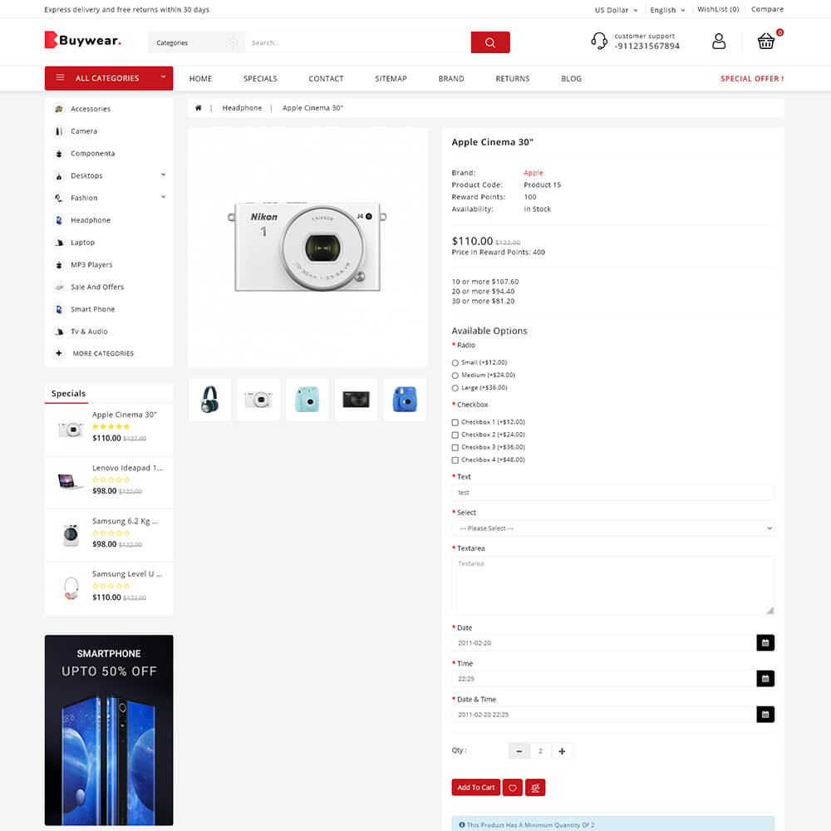
Task: Open calendar picker for Time field
Action: click(765, 678)
